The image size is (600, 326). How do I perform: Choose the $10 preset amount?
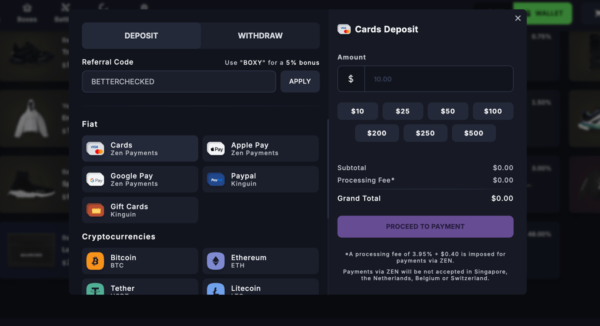click(x=358, y=111)
